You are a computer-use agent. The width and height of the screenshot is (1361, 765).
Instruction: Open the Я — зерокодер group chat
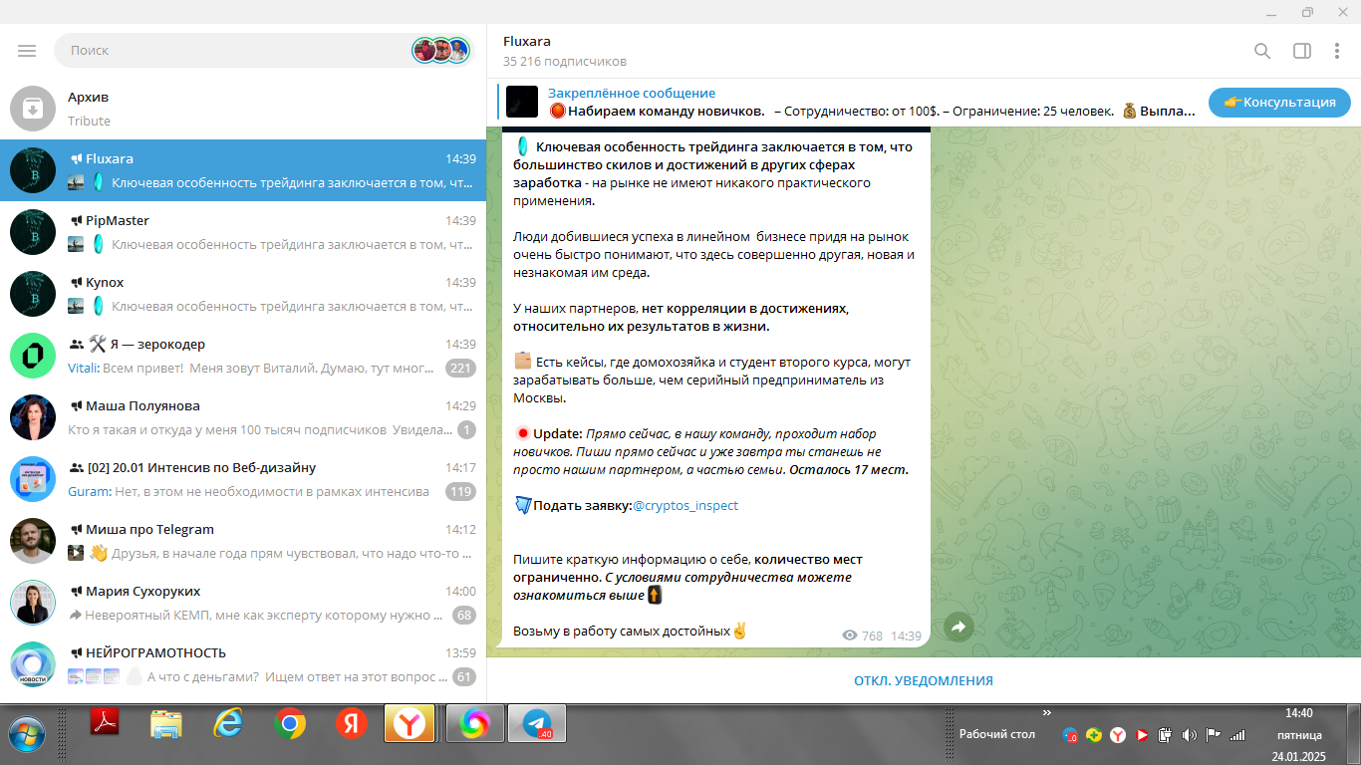point(243,356)
